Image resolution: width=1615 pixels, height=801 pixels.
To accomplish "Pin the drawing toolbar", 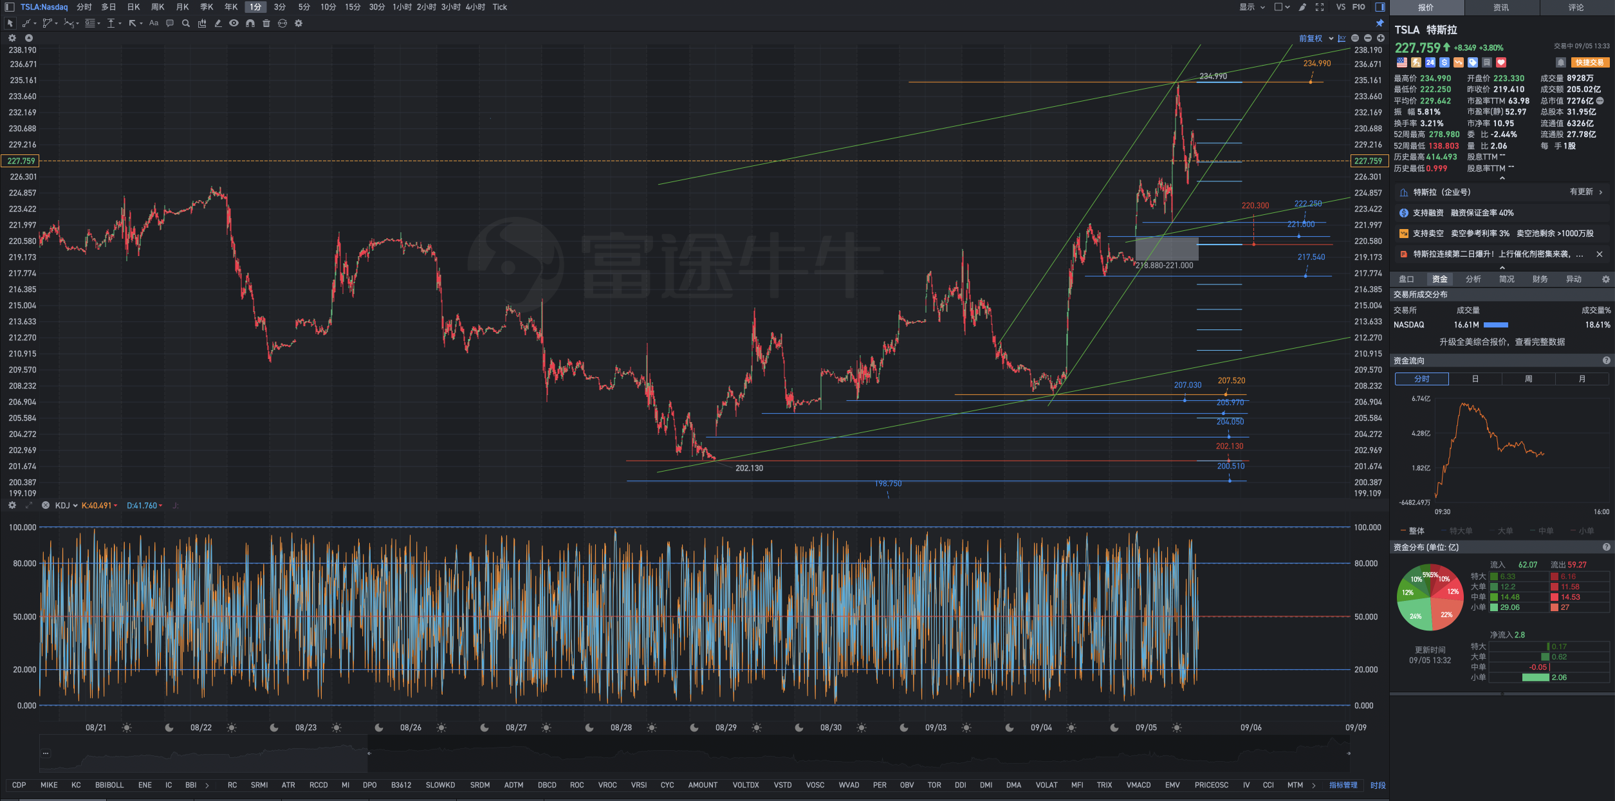I will click(1380, 23).
